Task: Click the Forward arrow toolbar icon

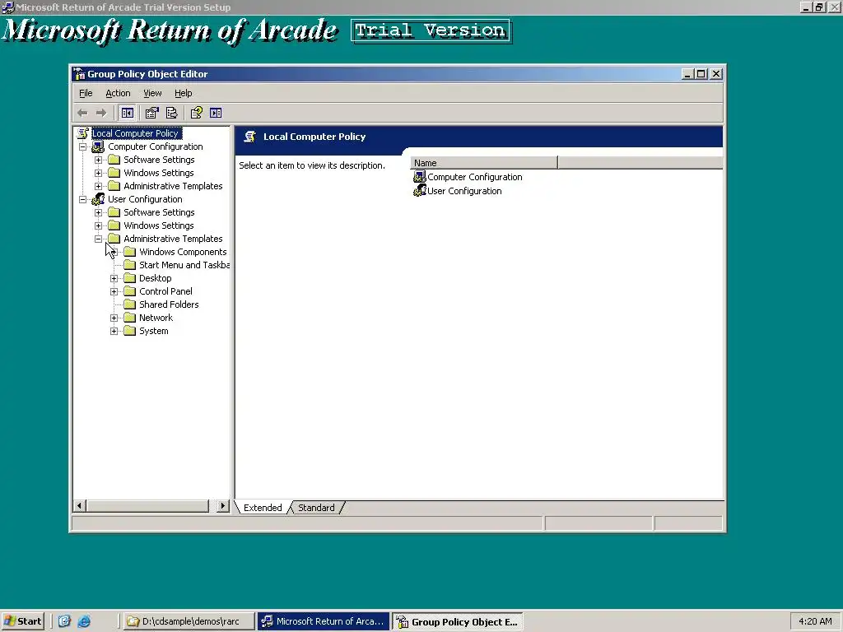Action: [x=101, y=113]
